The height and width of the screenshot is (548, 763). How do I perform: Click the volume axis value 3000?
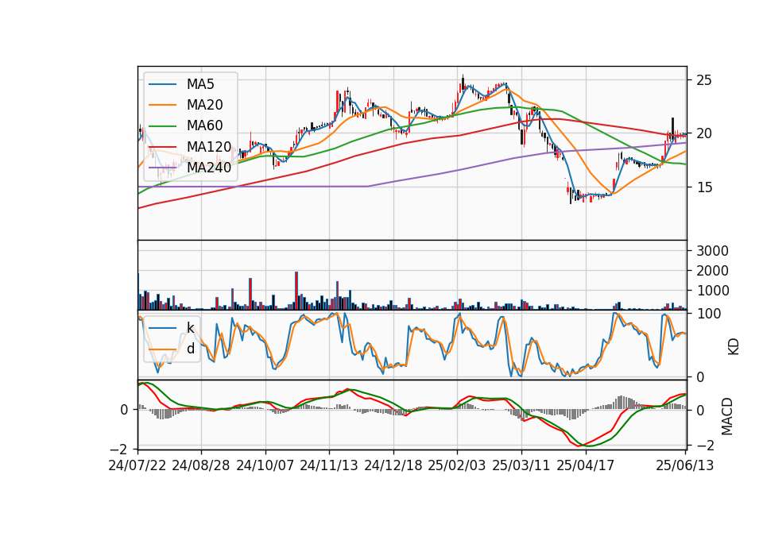coord(712,251)
